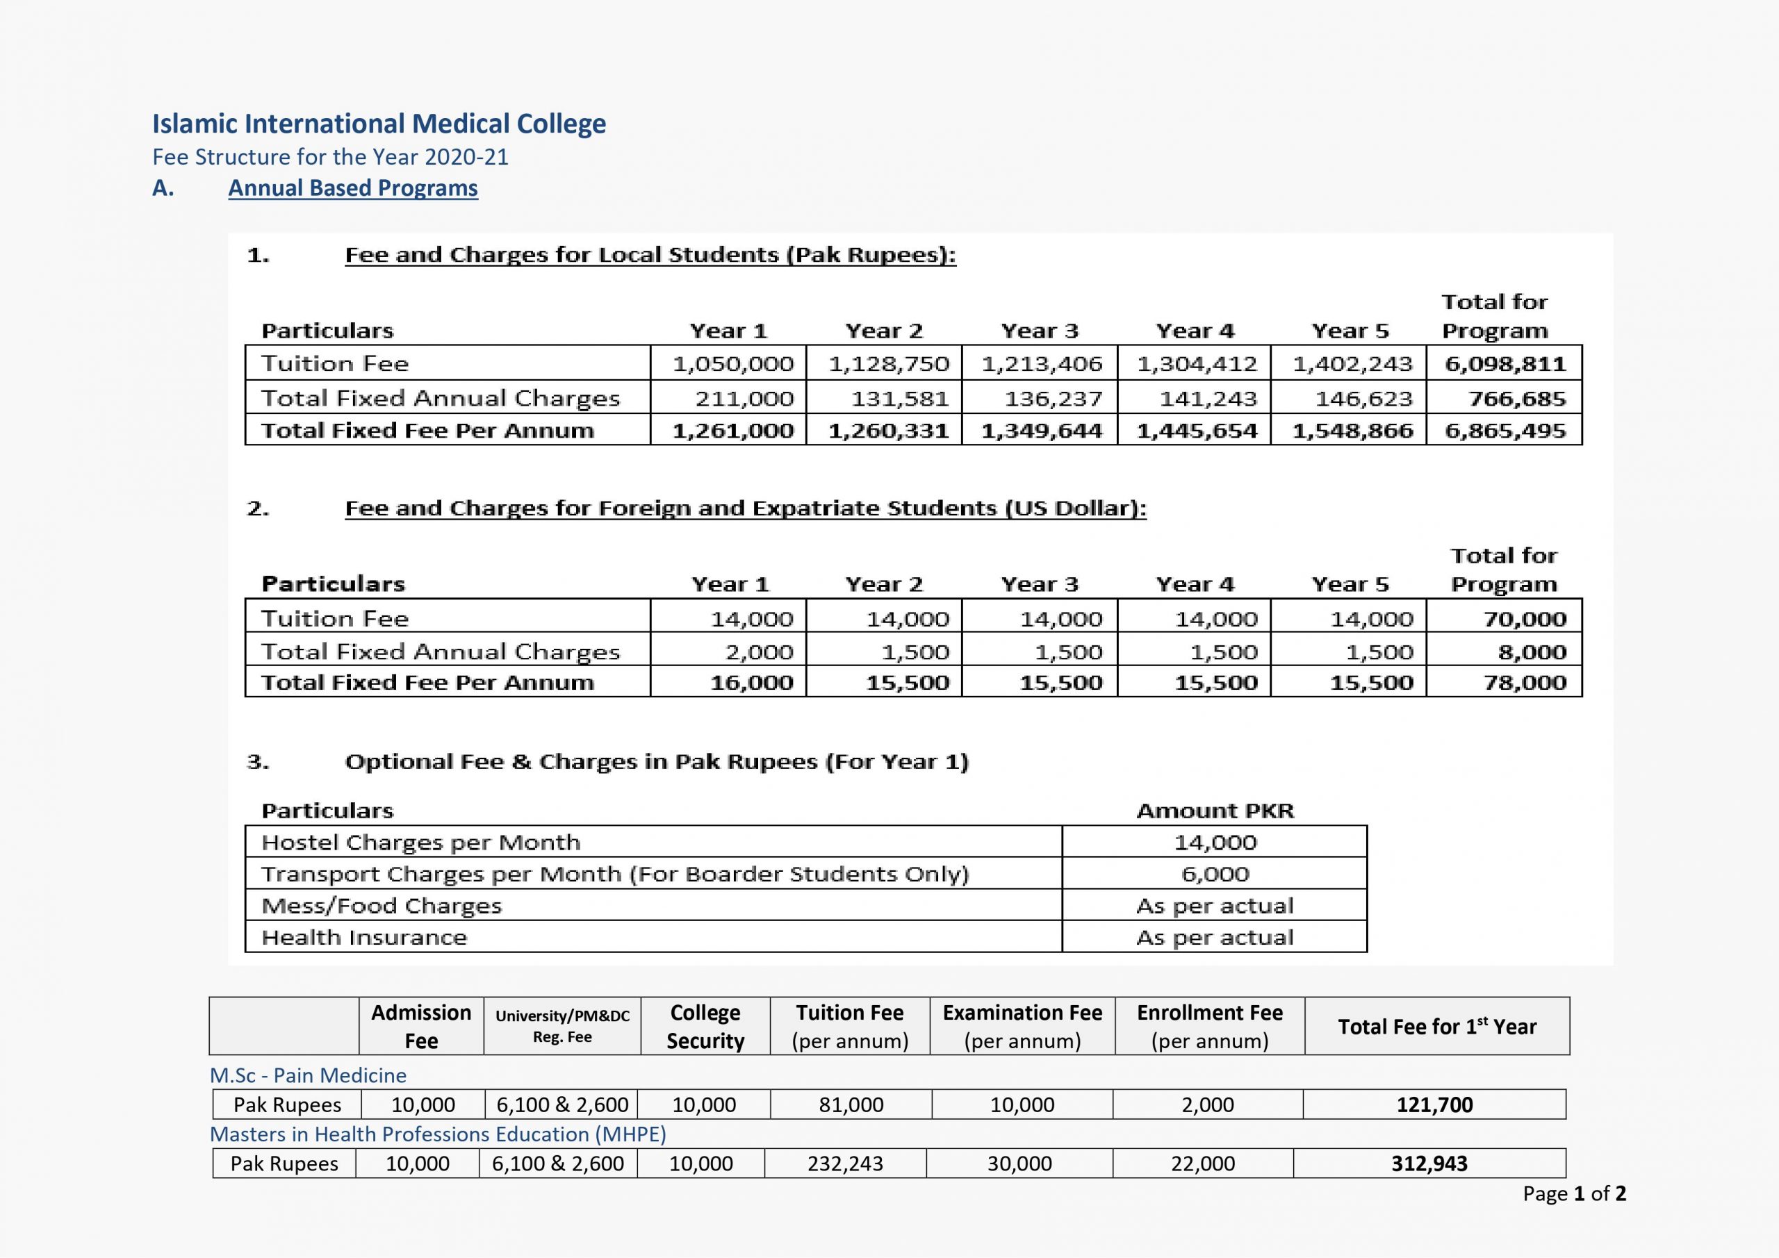Click Pain Medicine total fee 121,700
Image resolution: width=1779 pixels, height=1258 pixels.
click(x=1435, y=1104)
